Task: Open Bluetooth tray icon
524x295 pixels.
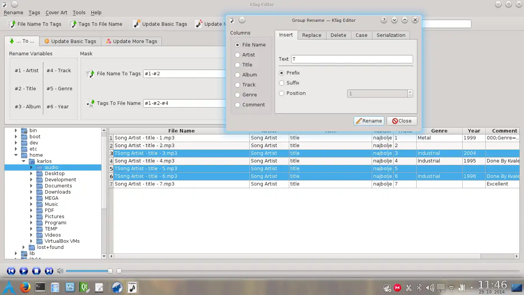Action: coord(419,287)
